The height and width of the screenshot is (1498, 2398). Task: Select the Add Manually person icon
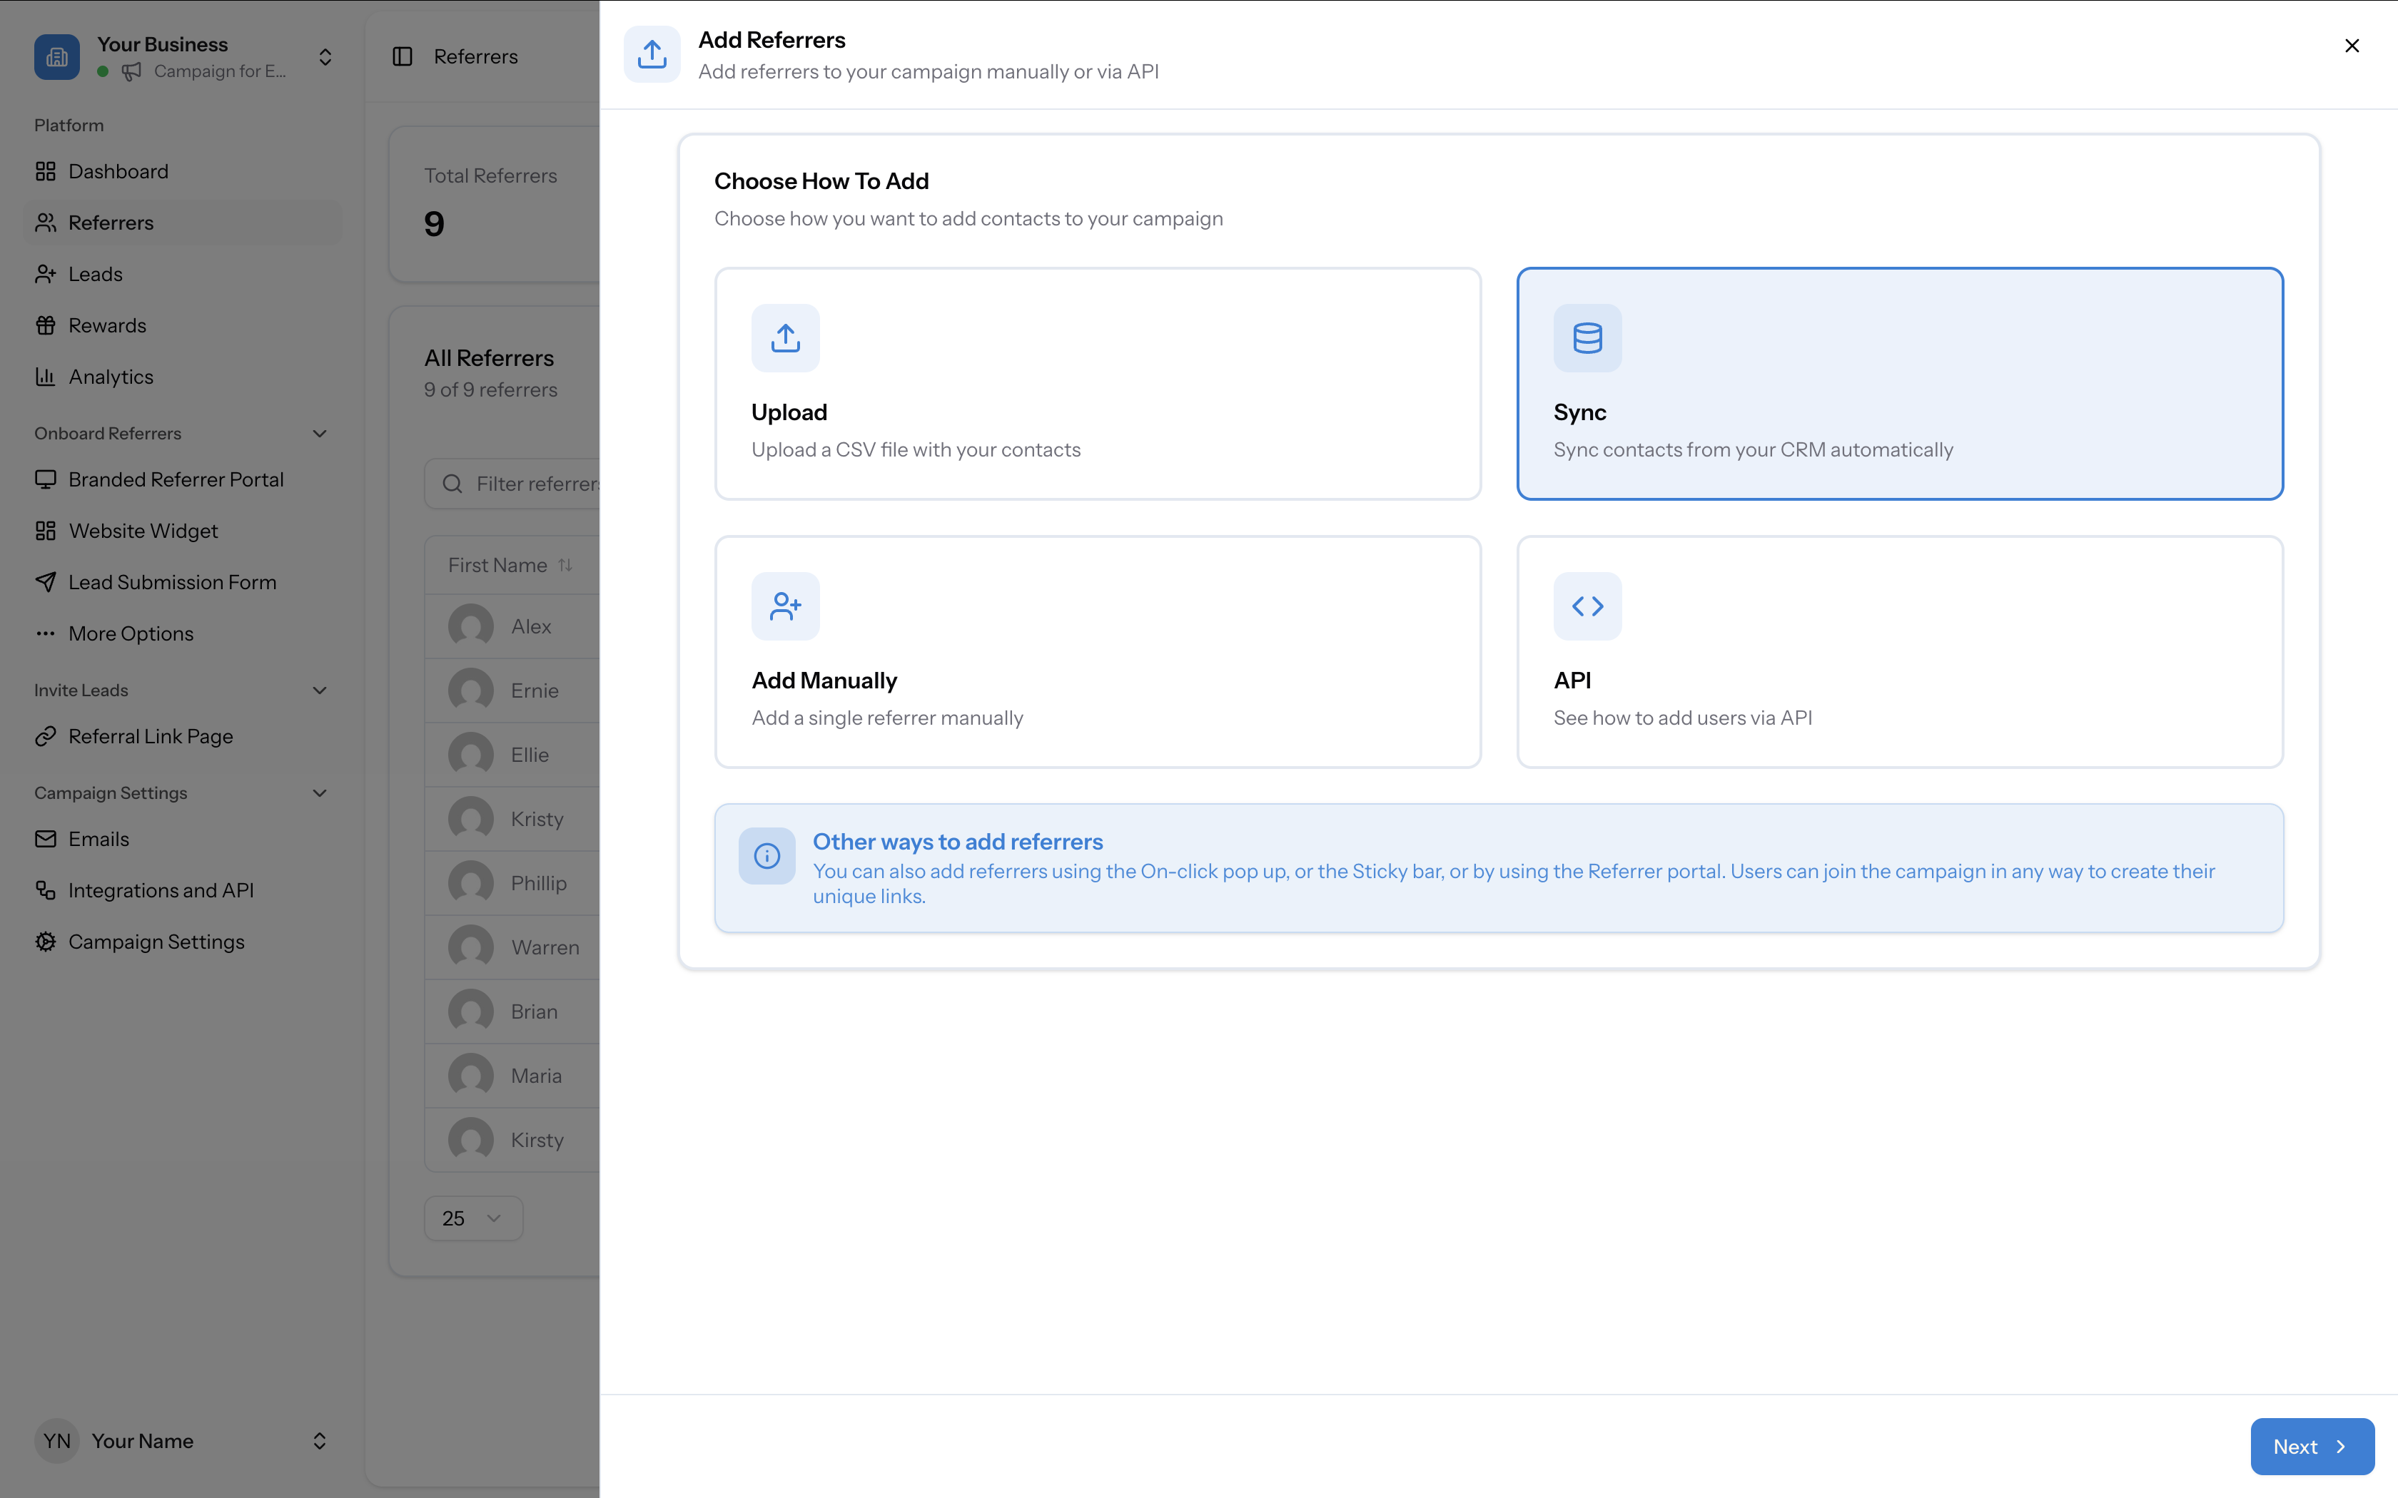[786, 606]
